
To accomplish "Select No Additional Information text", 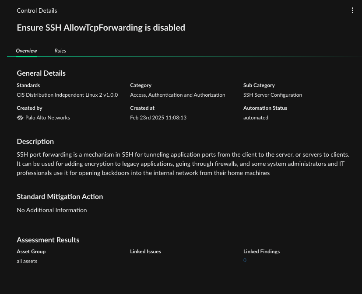I will point(52,210).
